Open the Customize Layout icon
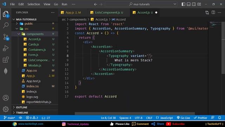The height and width of the screenshot is (127, 225). click(199, 4)
